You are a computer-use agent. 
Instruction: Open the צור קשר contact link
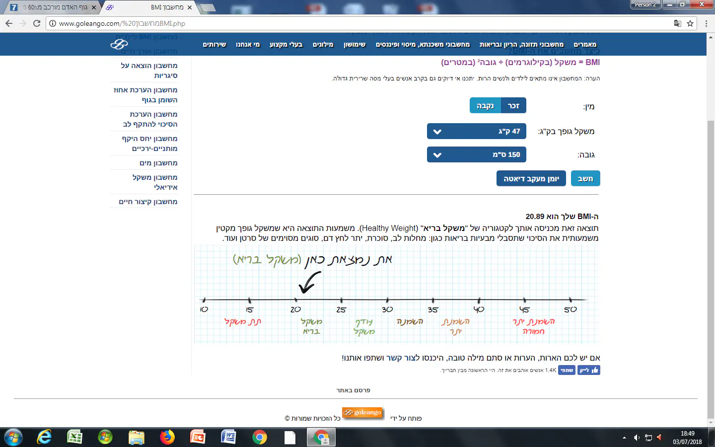pyautogui.click(x=403, y=358)
